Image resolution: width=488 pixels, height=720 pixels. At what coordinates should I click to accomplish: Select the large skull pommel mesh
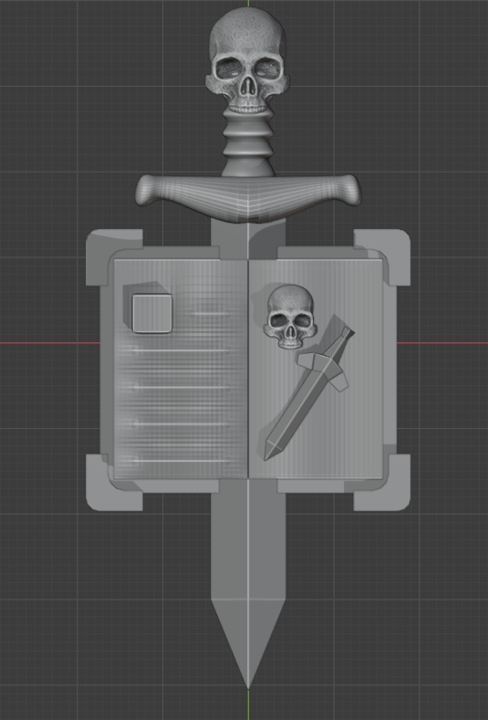(247, 59)
